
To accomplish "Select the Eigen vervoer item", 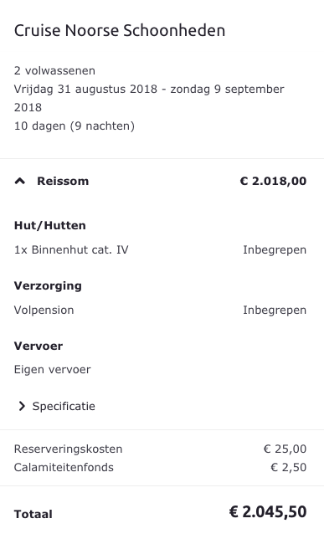I will [x=52, y=370].
